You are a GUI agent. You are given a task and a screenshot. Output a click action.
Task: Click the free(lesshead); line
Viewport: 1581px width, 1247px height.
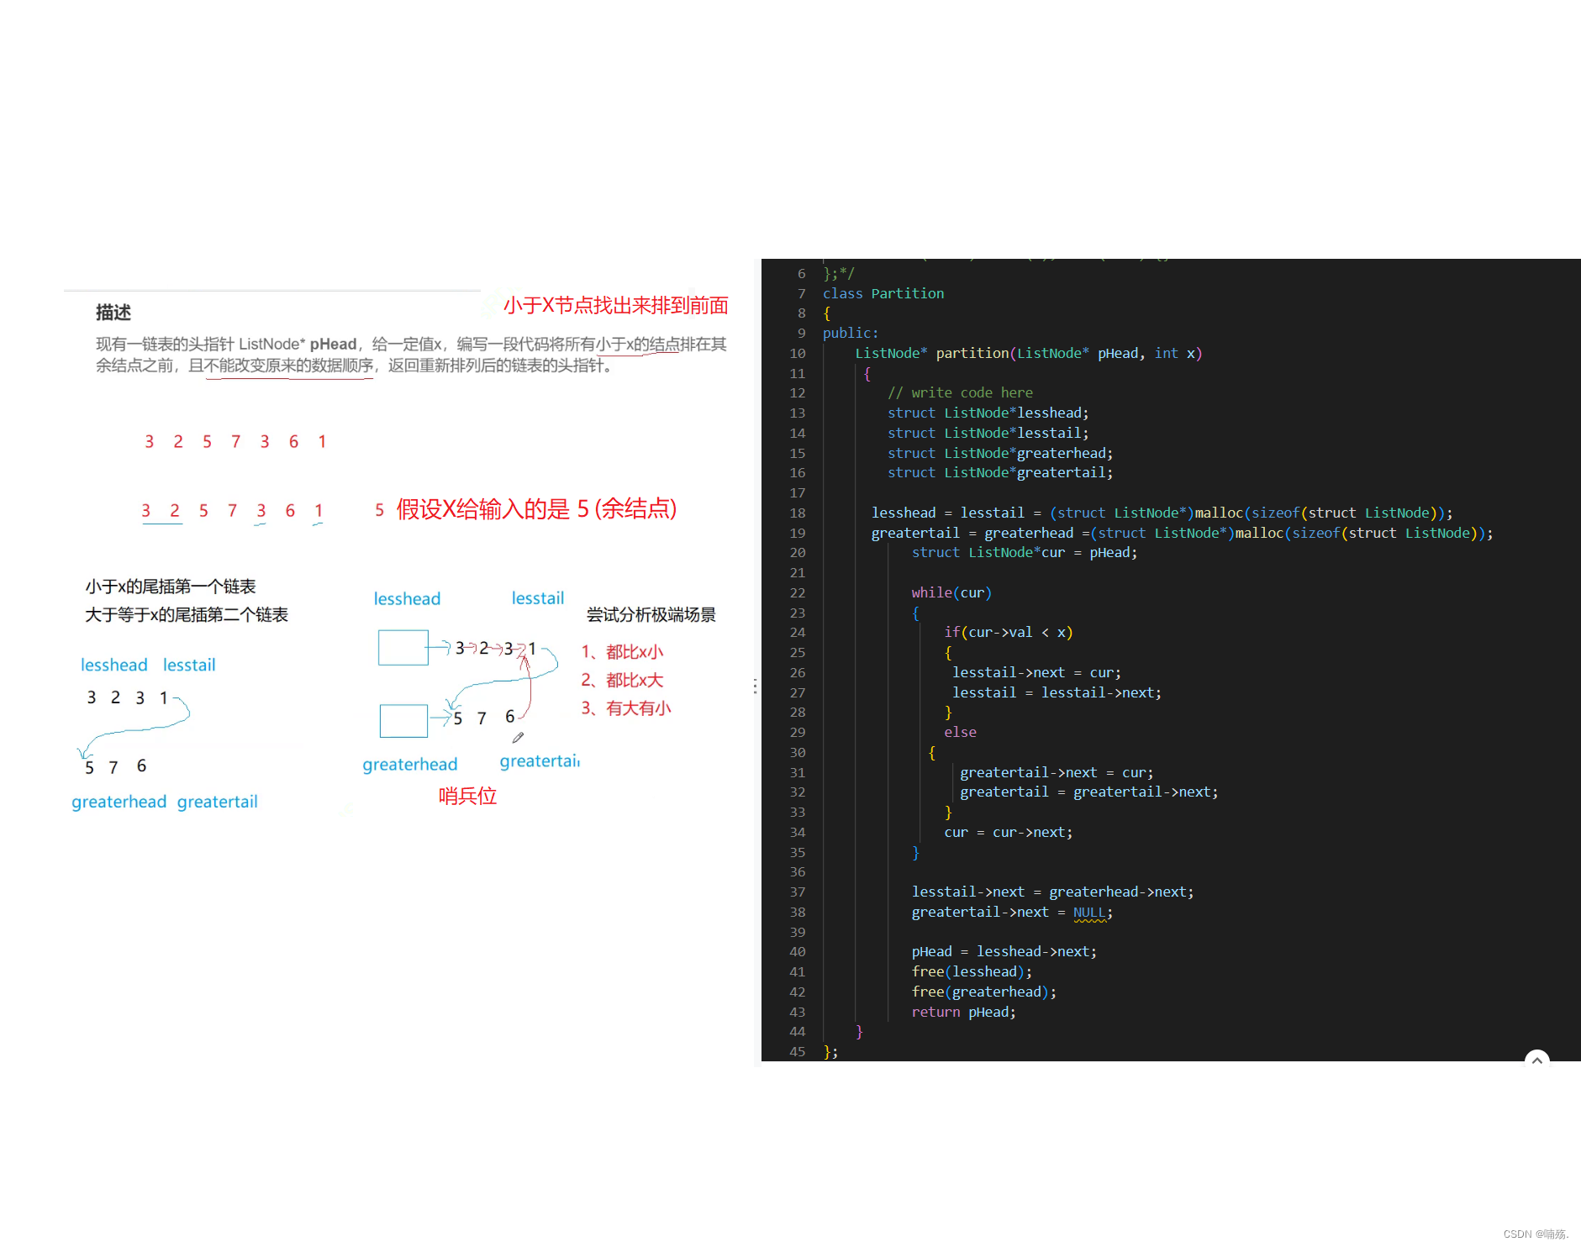(x=972, y=971)
